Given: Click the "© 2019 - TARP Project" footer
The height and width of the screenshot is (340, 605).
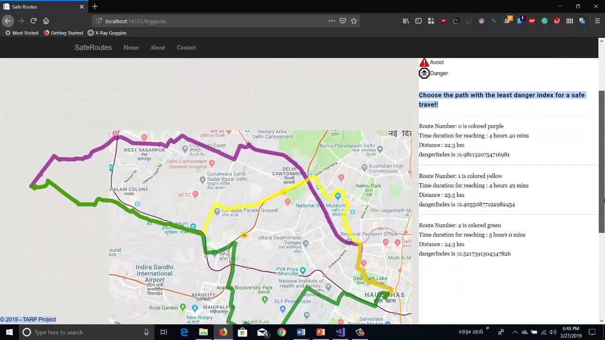Looking at the screenshot, I should (28, 320).
